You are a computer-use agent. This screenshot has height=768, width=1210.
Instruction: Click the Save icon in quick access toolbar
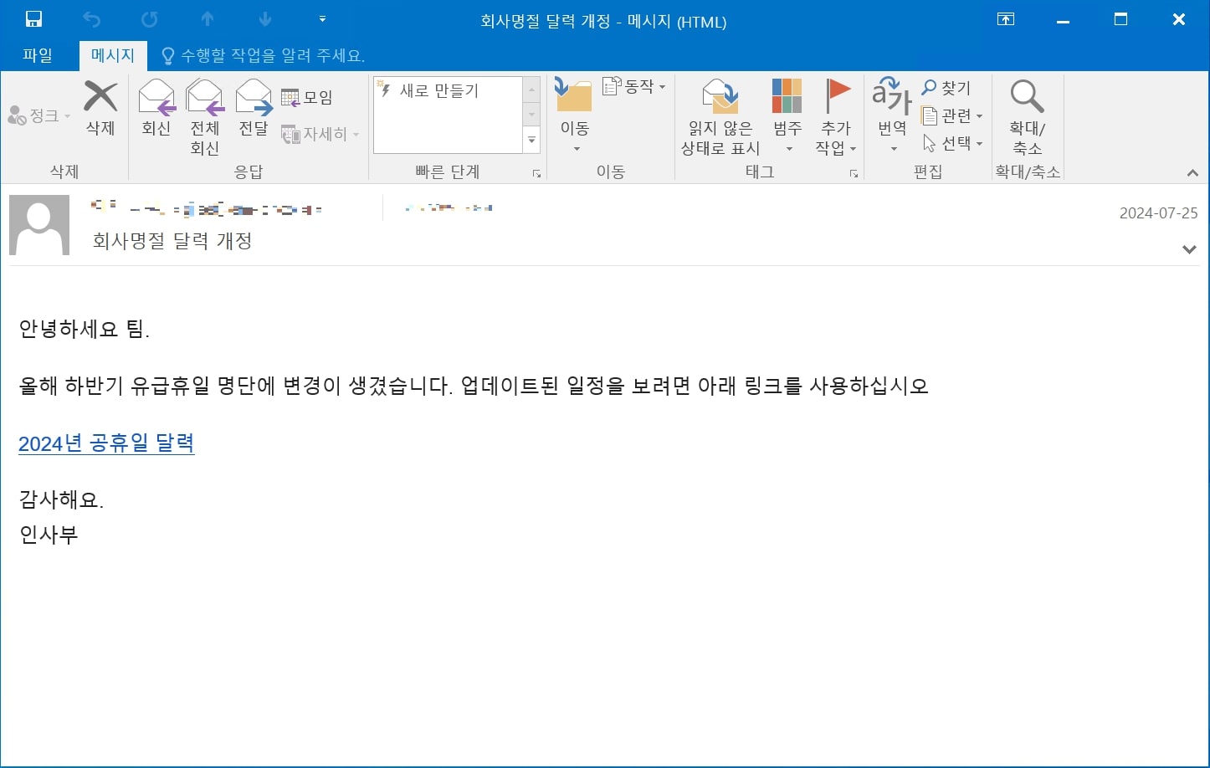pos(32,18)
